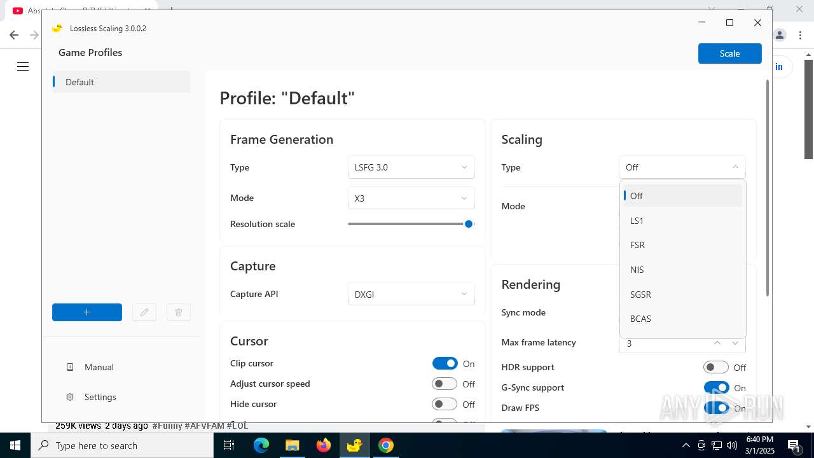The image size is (814, 458).
Task: Open Firefox from the taskbar
Action: coord(324,445)
